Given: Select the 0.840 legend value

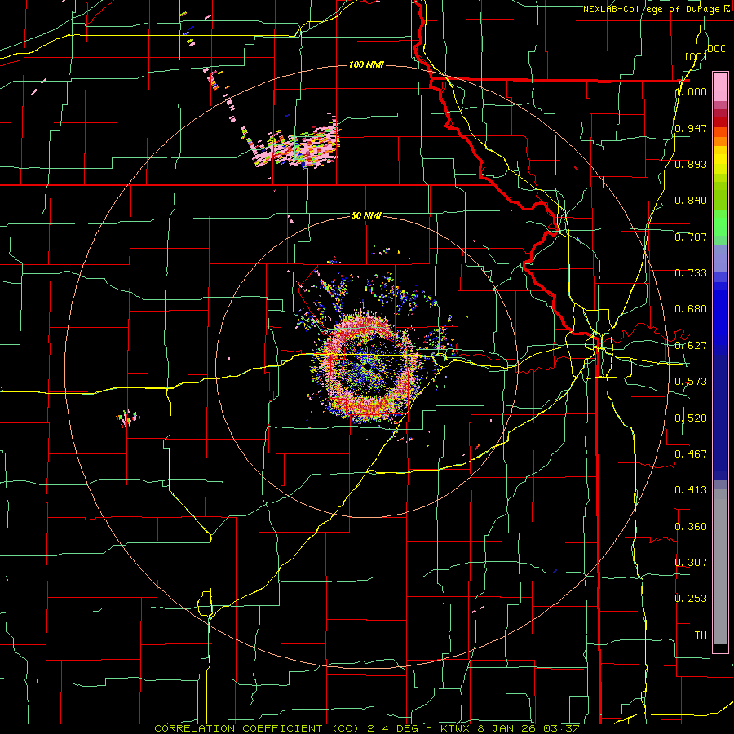Looking at the screenshot, I should [691, 201].
